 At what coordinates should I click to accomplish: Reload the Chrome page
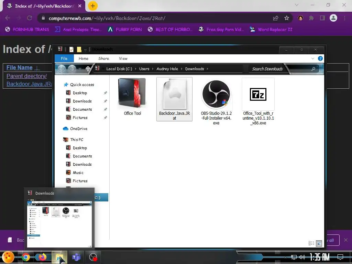[x=30, y=18]
